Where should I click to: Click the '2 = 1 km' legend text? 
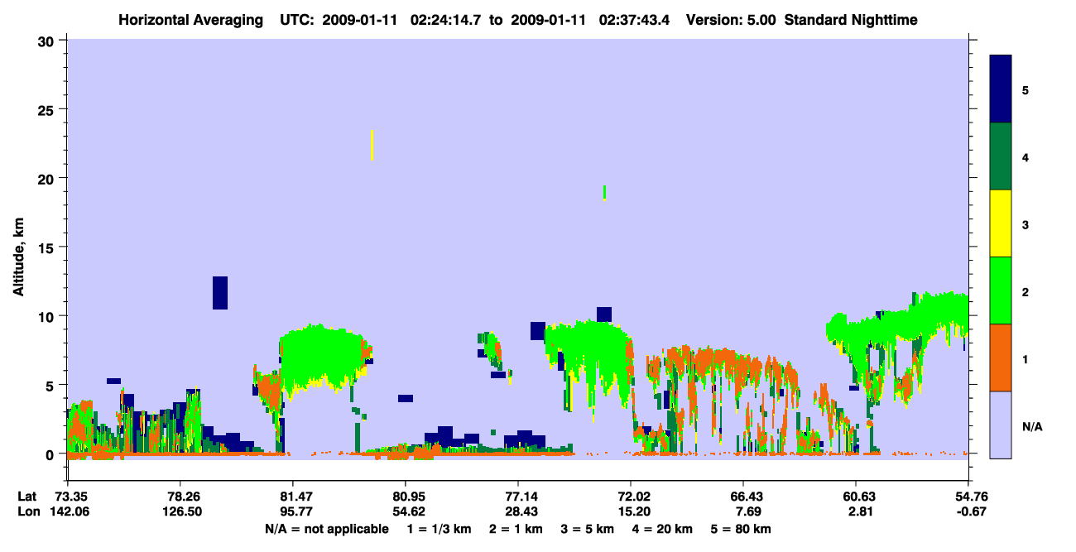click(x=516, y=529)
